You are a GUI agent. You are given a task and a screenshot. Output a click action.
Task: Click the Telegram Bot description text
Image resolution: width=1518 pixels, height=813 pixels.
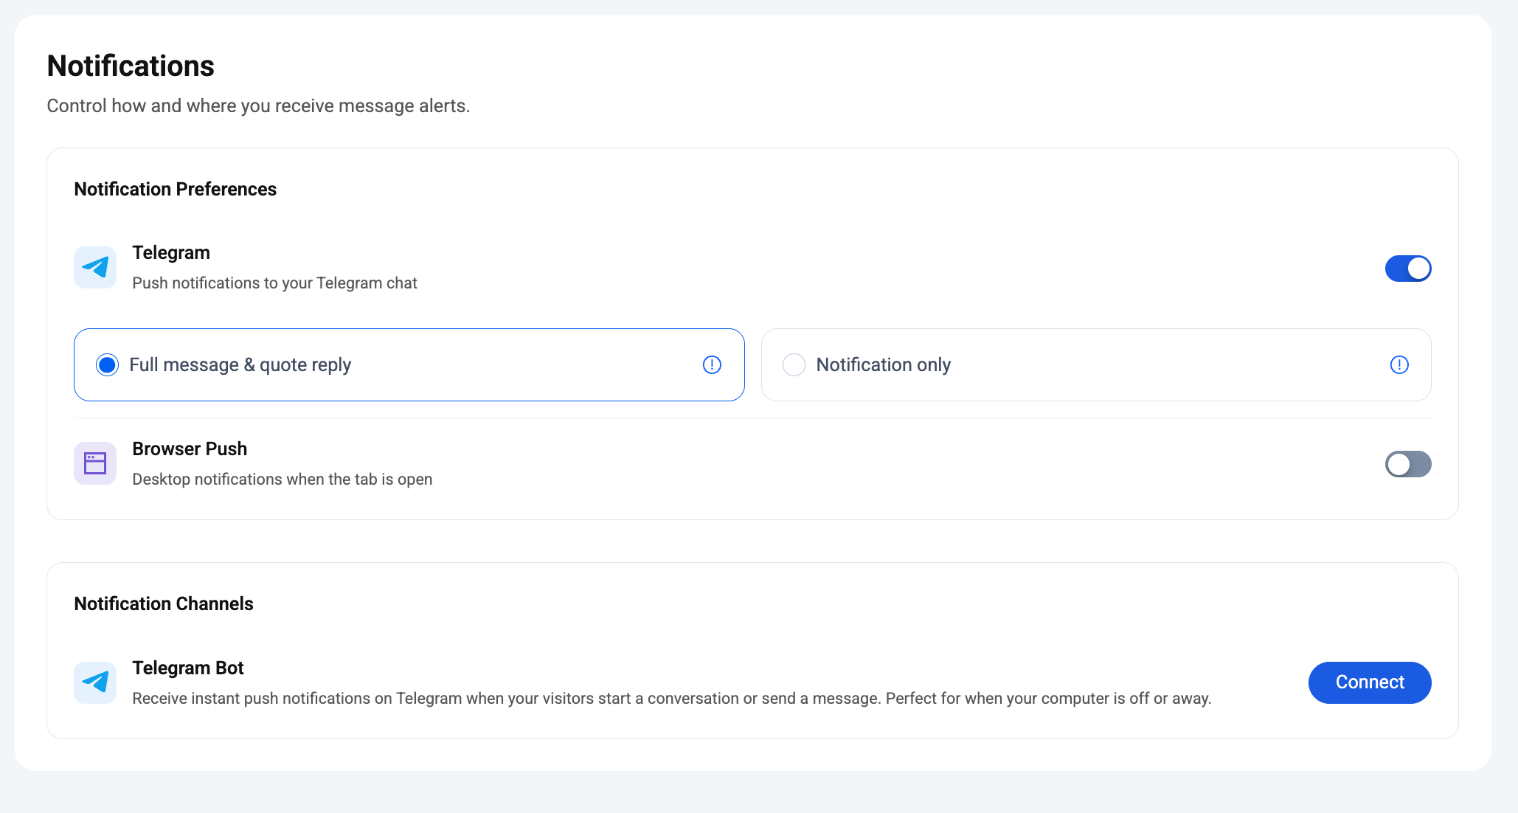click(x=672, y=699)
